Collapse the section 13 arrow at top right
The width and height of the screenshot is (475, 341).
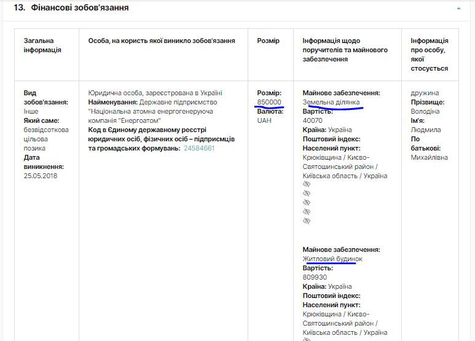click(x=458, y=9)
